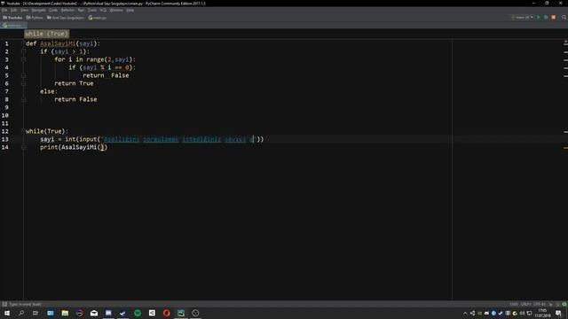The image size is (568, 319).
Task: Switch to PyCharm taskbar icon
Action: (181, 313)
